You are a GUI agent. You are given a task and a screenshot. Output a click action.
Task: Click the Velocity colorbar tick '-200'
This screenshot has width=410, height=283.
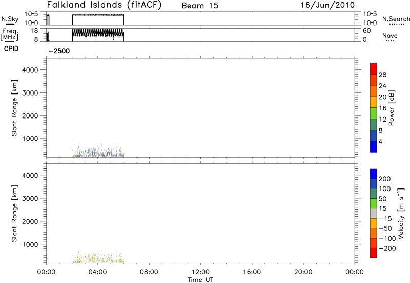pos(387,248)
